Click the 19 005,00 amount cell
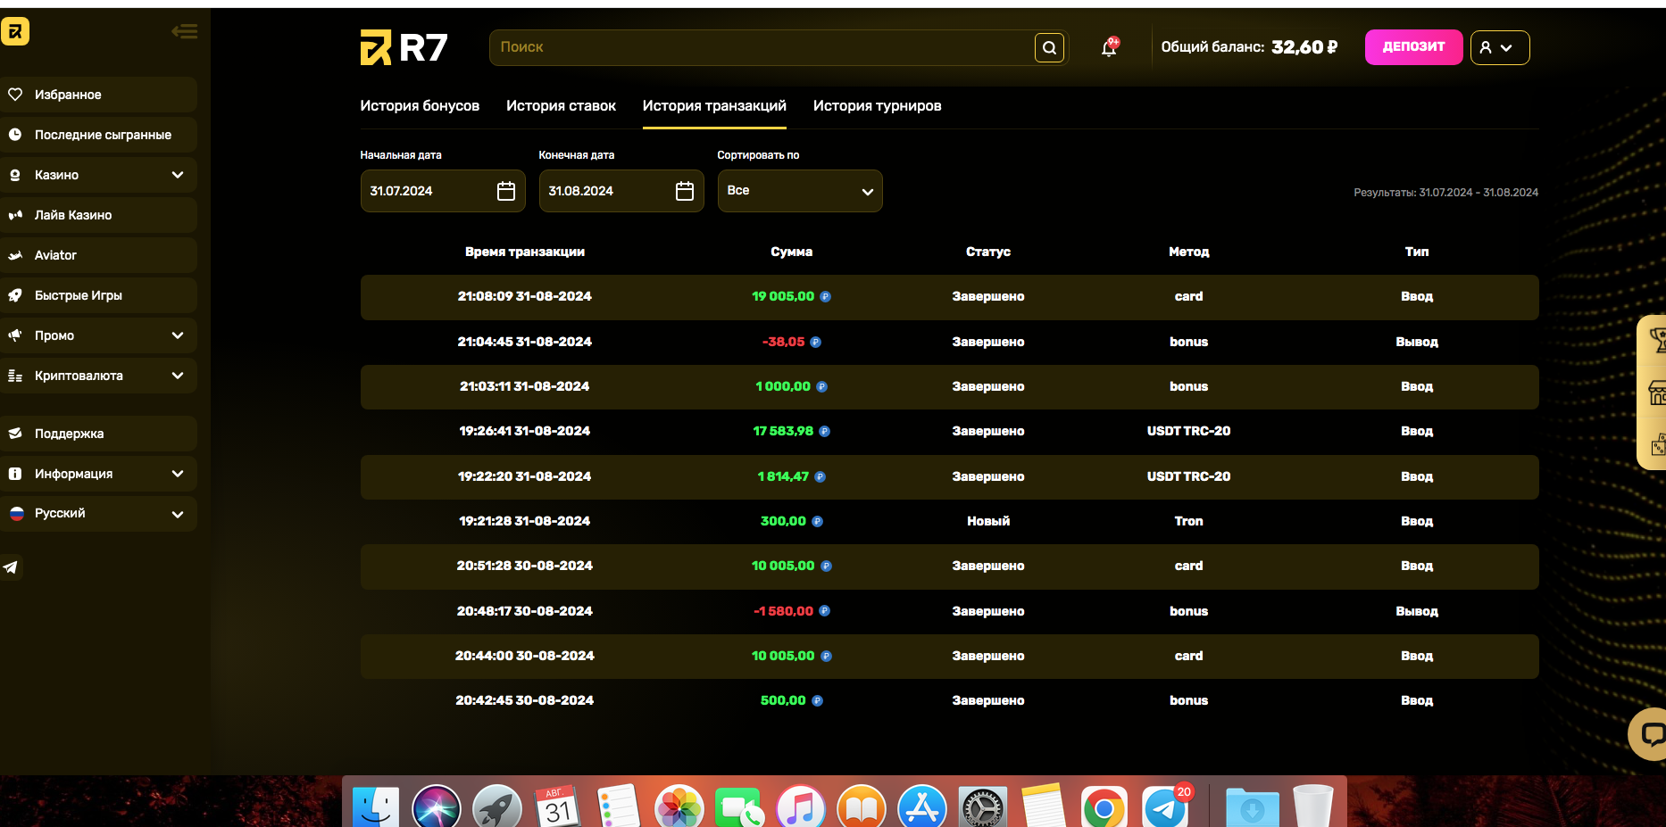The height and width of the screenshot is (827, 1666). coord(783,296)
